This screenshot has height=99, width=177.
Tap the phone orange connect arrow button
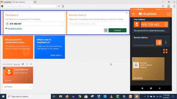(159, 43)
